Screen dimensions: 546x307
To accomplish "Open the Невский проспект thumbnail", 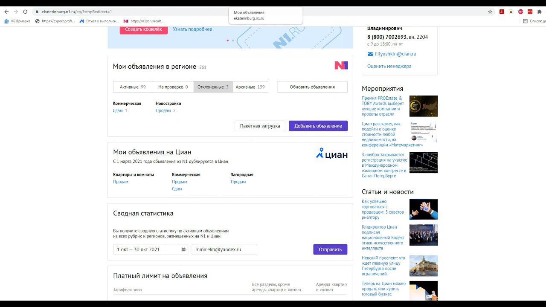I will 424,266.
